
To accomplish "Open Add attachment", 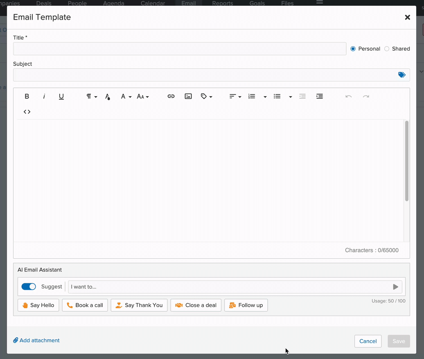I will [x=36, y=340].
